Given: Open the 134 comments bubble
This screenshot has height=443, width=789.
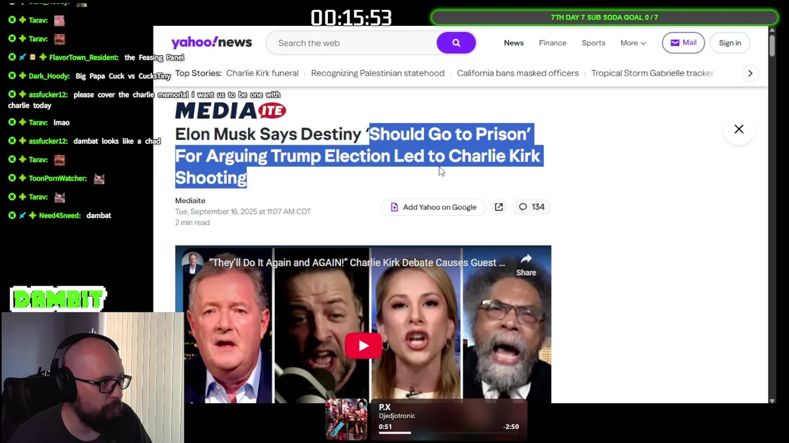Looking at the screenshot, I should [531, 207].
